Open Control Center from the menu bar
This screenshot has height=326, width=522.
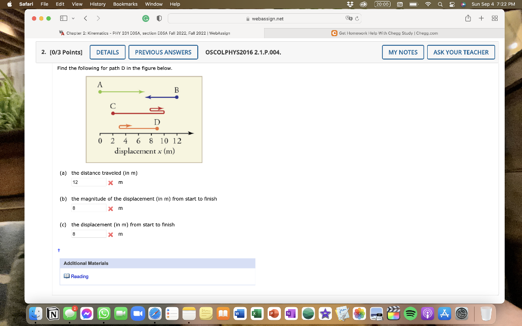click(451, 4)
